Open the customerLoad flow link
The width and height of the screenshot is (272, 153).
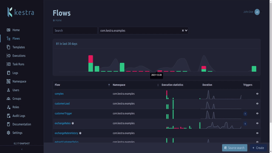pos(62,104)
